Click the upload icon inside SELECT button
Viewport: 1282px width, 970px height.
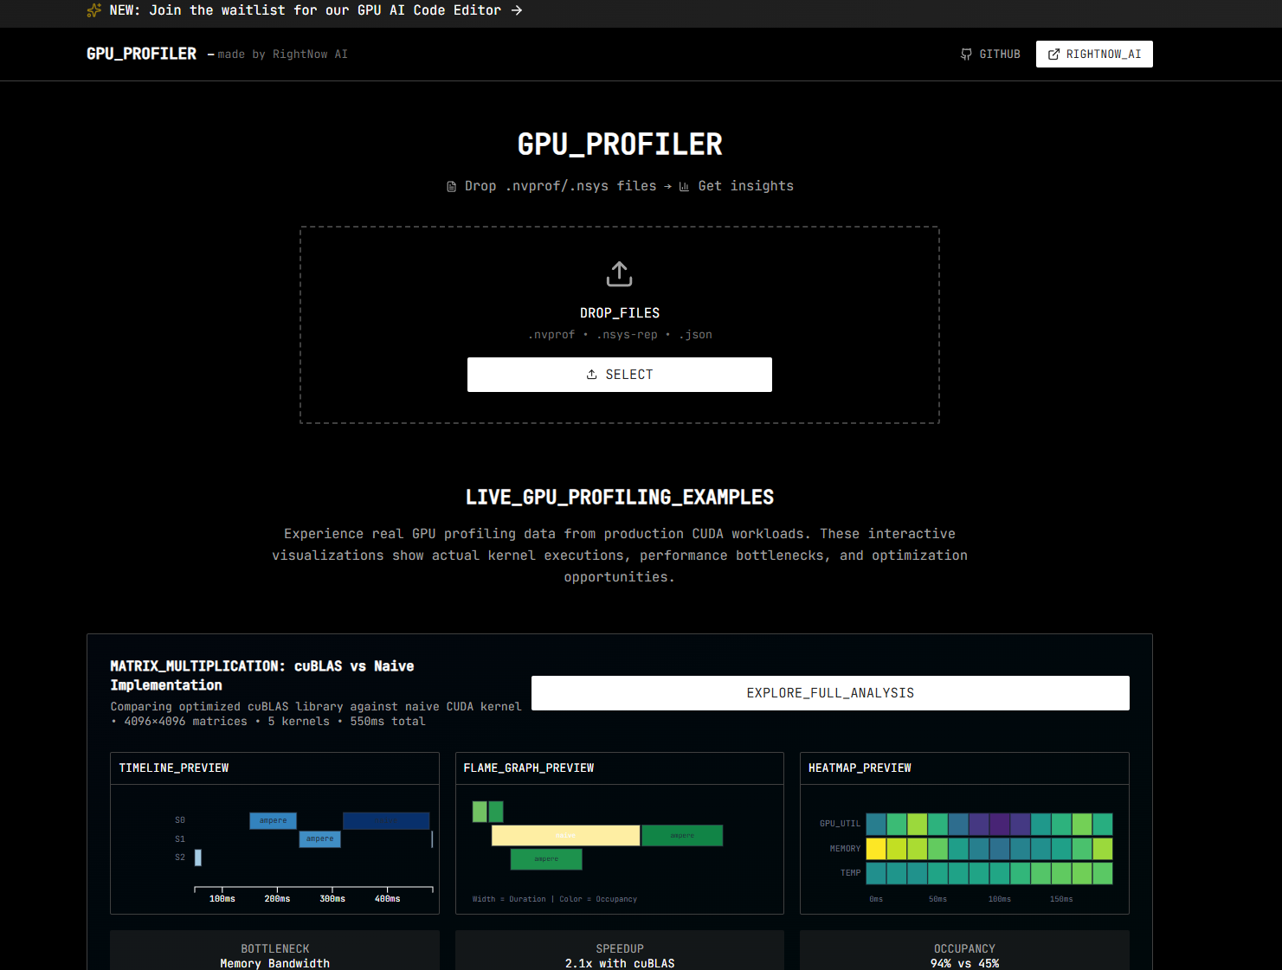click(592, 375)
